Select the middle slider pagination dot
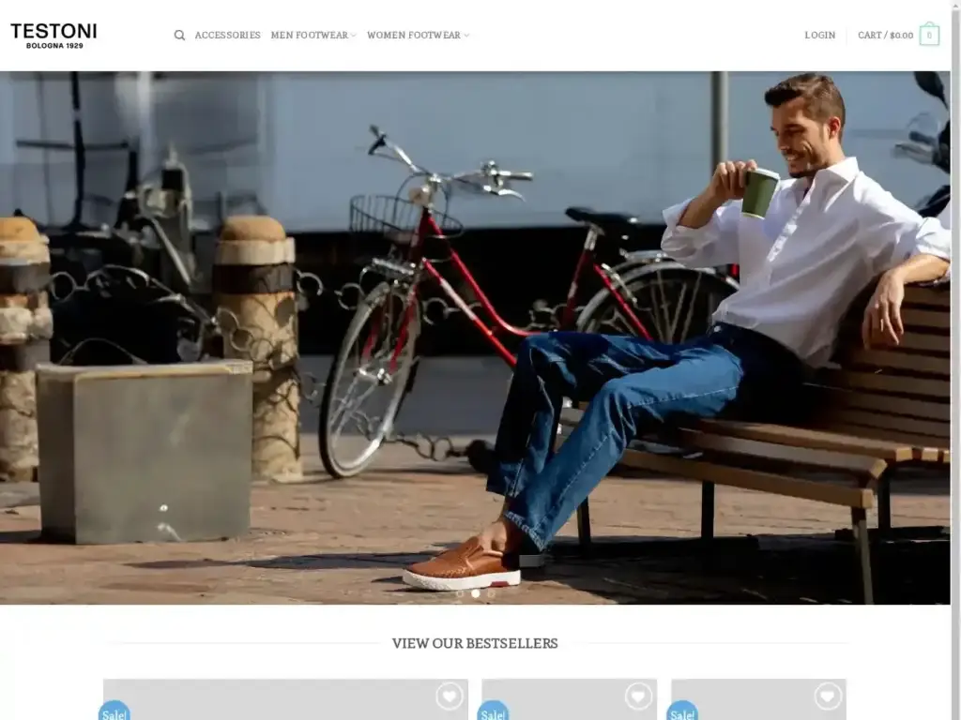The image size is (961, 720). point(475,593)
